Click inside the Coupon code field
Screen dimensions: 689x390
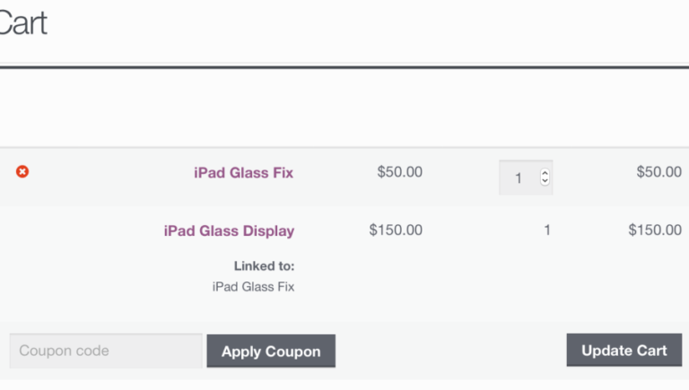point(105,351)
